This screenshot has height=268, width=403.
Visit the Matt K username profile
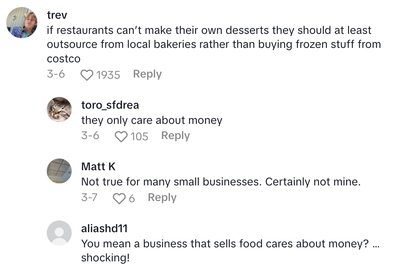click(98, 167)
